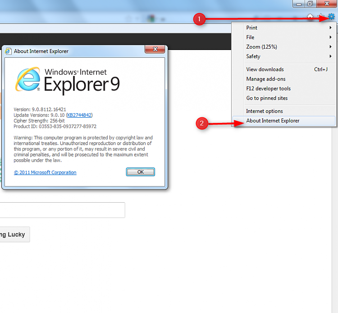The image size is (338, 313).
Task: Click the Cipher Strength: 256-bit text
Action: (39, 121)
